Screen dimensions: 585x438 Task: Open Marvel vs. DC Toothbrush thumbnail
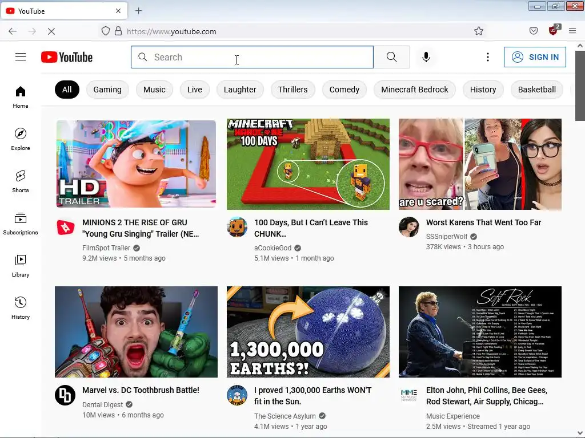[136, 332]
